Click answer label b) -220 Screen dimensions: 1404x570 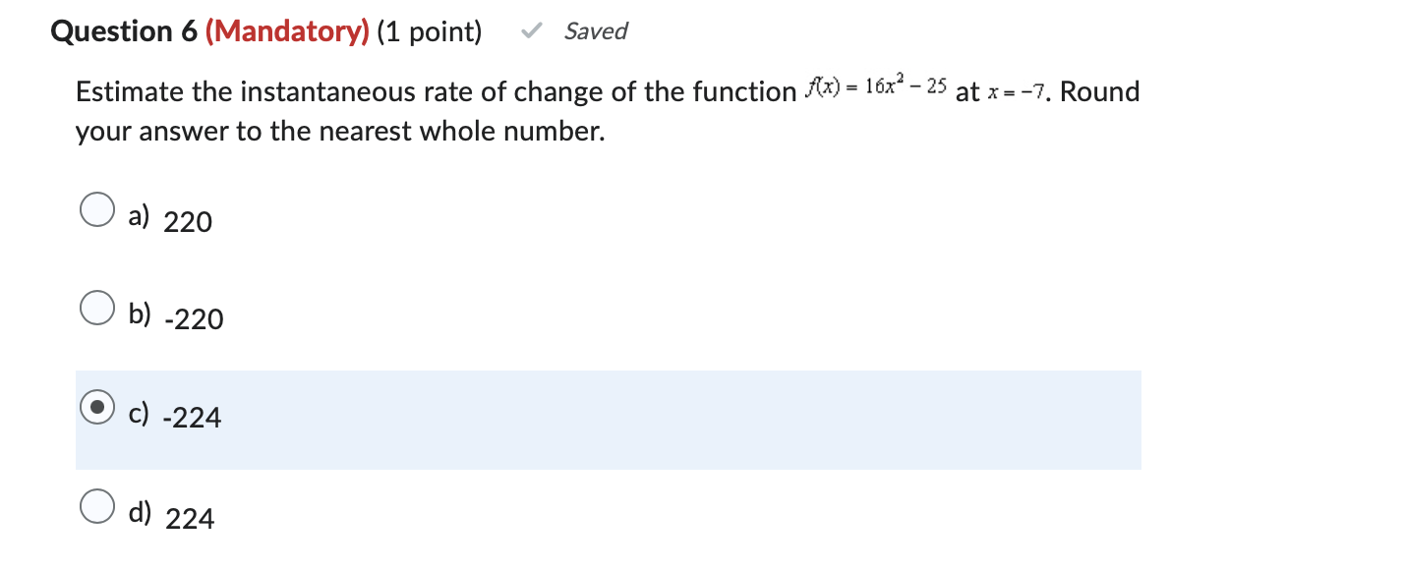[177, 314]
